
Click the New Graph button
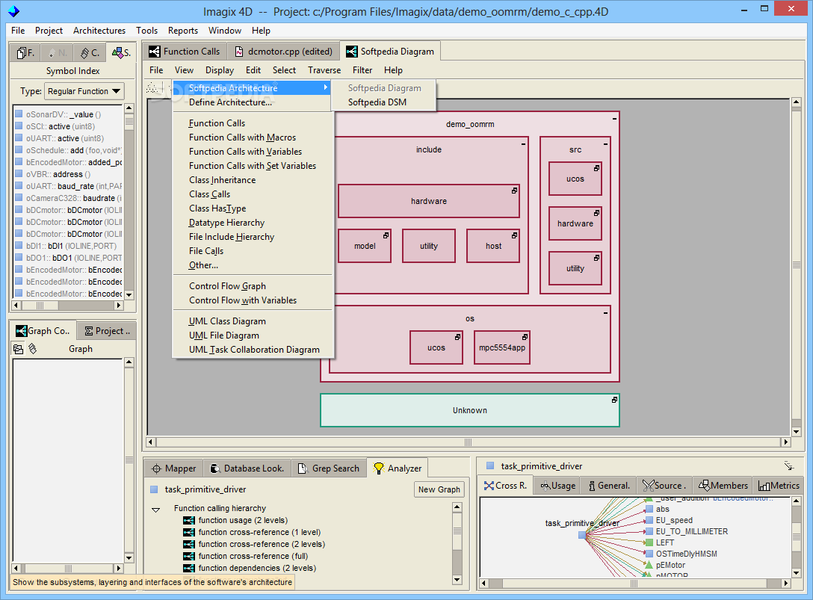coord(439,489)
